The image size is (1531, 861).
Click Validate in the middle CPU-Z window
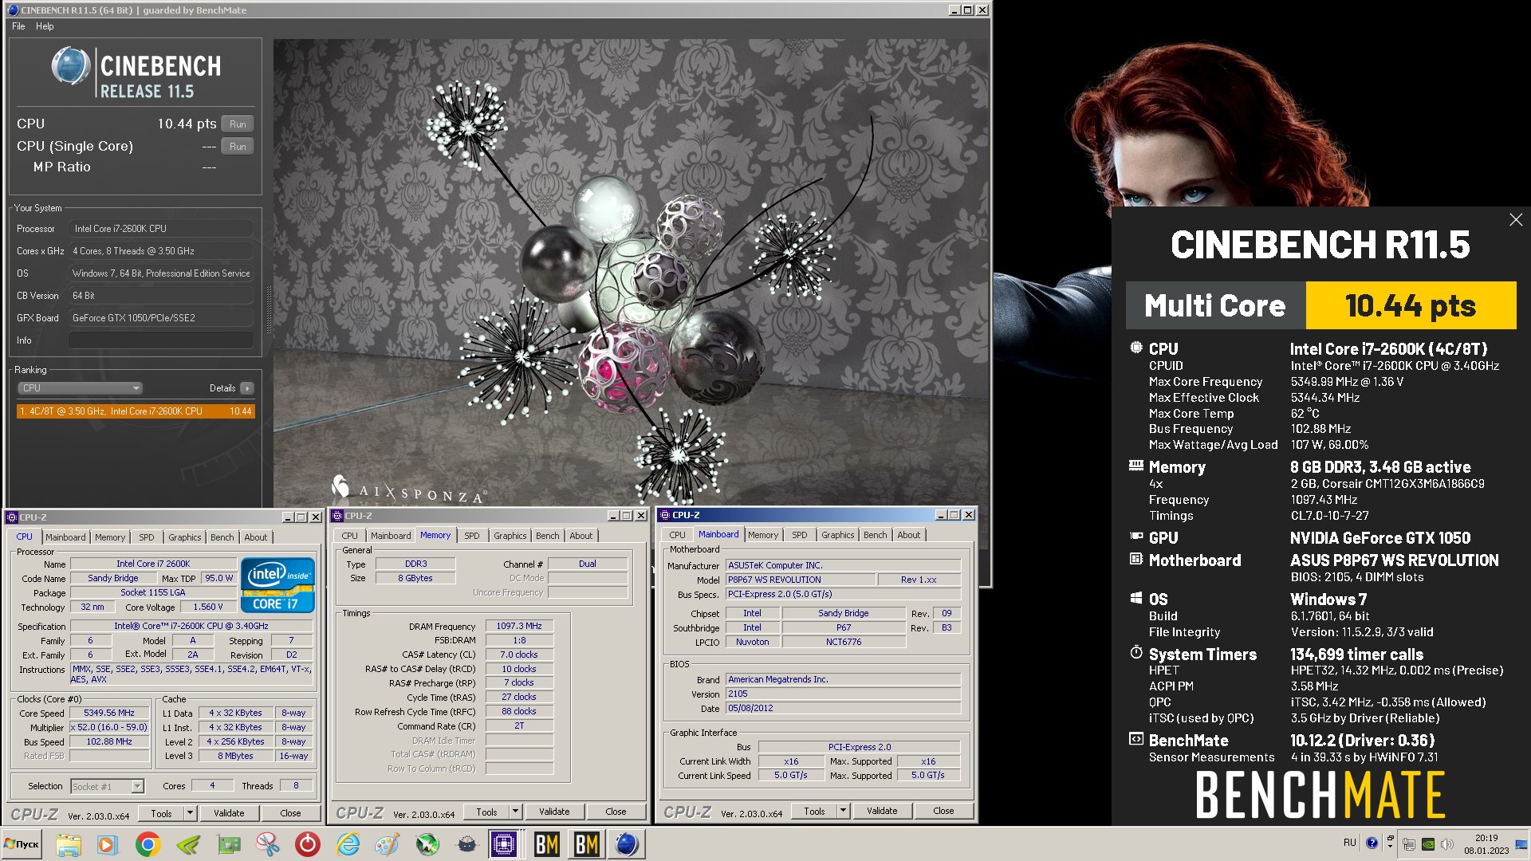pyautogui.click(x=554, y=812)
